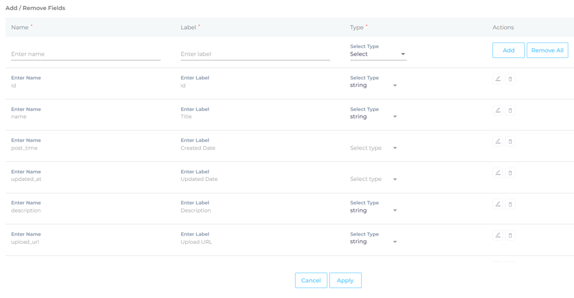Click the Enter name input field
Viewport: 574px width, 298px height.
85,54
